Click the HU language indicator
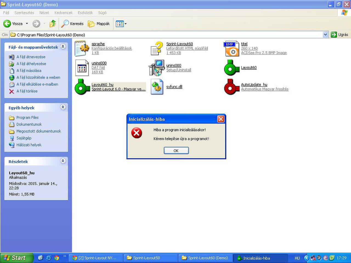This screenshot has height=263, width=351. 297,258
